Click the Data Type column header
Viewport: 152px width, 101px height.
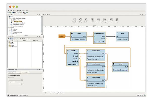[35, 41]
